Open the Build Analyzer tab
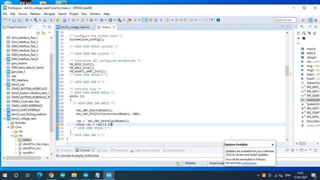The height and width of the screenshot is (180, 320). point(174,150)
